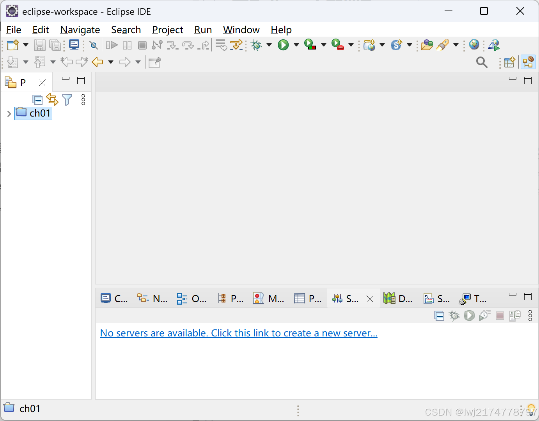539x421 pixels.
Task: Click the Resume debug icon
Action: pos(112,45)
